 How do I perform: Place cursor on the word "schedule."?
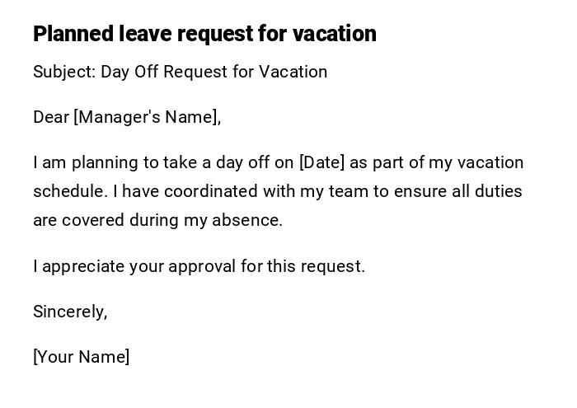pyautogui.click(x=70, y=191)
